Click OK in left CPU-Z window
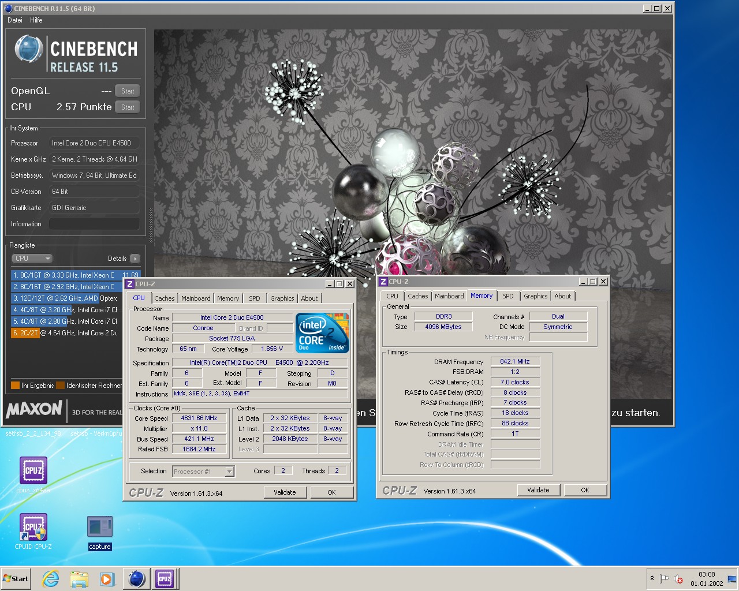Viewport: 739px width, 591px height. 331,492
